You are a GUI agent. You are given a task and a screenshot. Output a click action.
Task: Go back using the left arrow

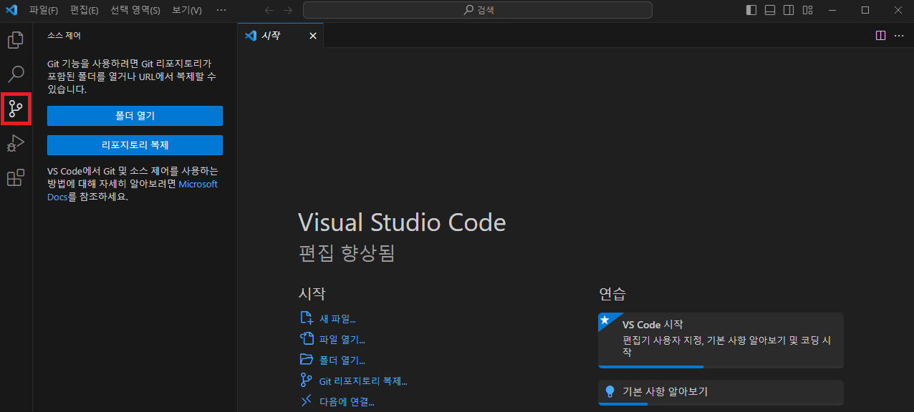[x=269, y=10]
